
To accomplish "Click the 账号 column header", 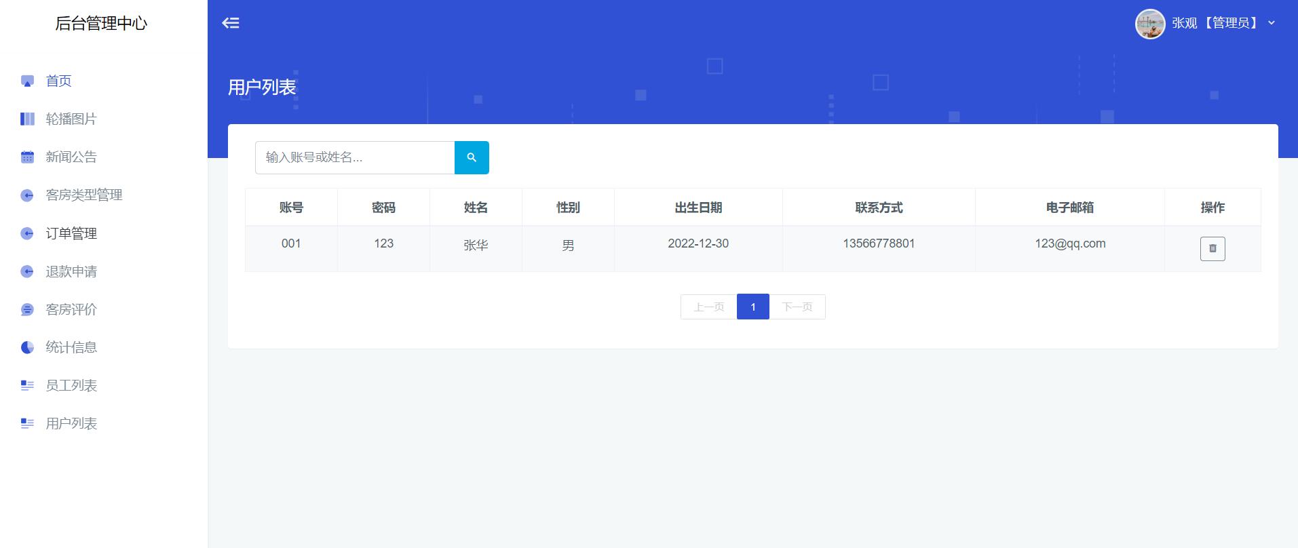I will (x=291, y=208).
